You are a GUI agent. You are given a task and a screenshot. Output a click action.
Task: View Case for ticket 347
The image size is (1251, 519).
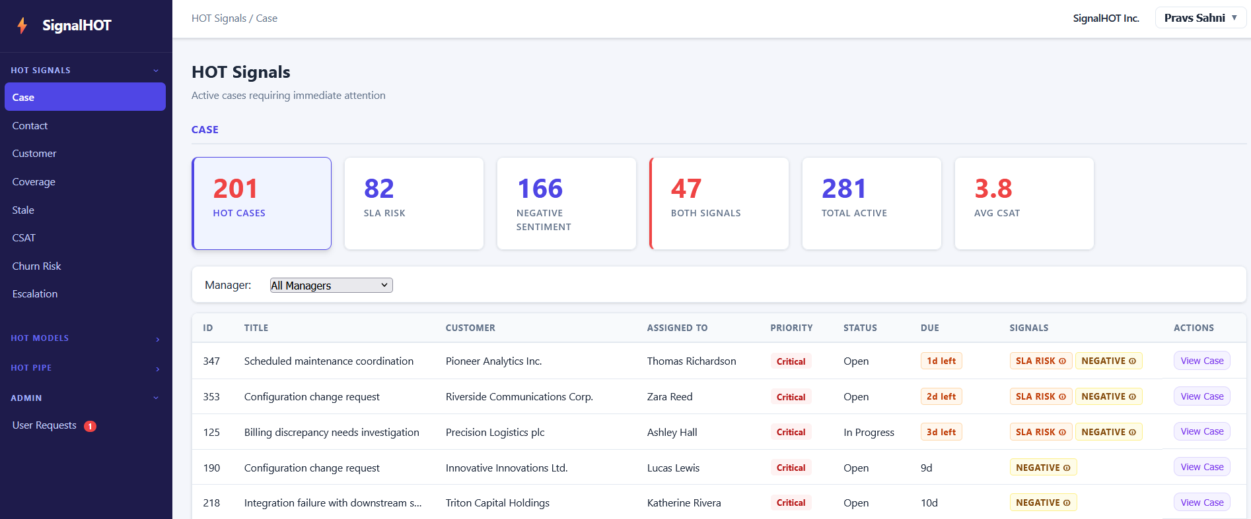1202,361
